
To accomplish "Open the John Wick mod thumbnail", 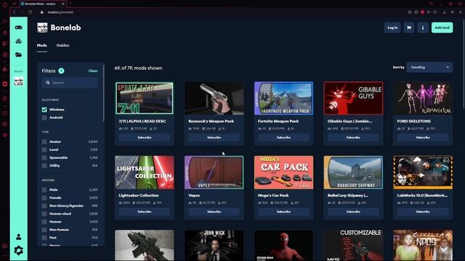I will [x=214, y=245].
